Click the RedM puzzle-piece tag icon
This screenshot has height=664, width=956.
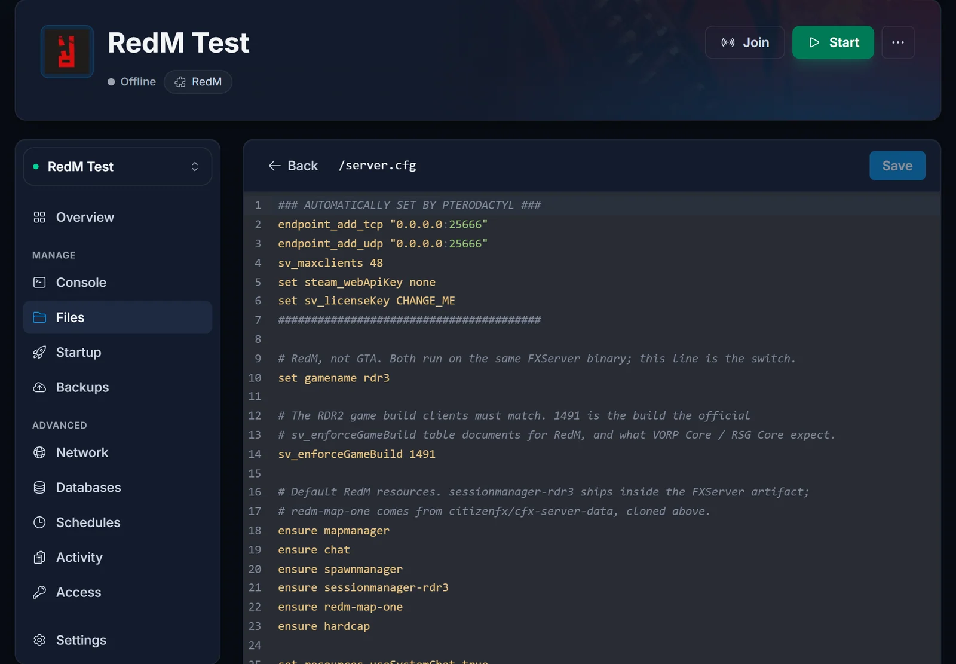click(180, 82)
